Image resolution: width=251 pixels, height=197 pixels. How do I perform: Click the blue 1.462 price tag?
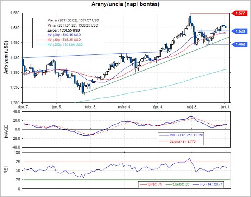pyautogui.click(x=240, y=44)
